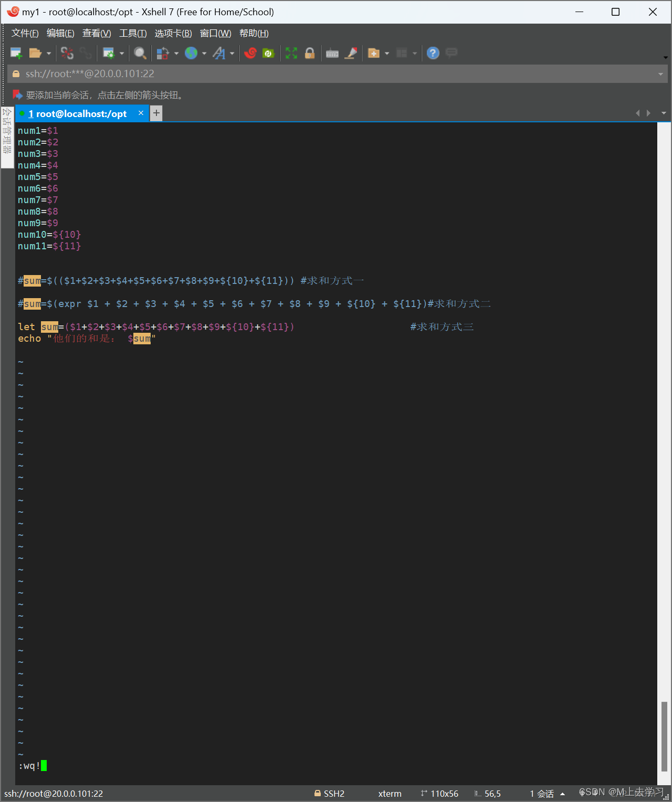
Task: Click the New Session icon in toolbar
Action: tap(16, 53)
